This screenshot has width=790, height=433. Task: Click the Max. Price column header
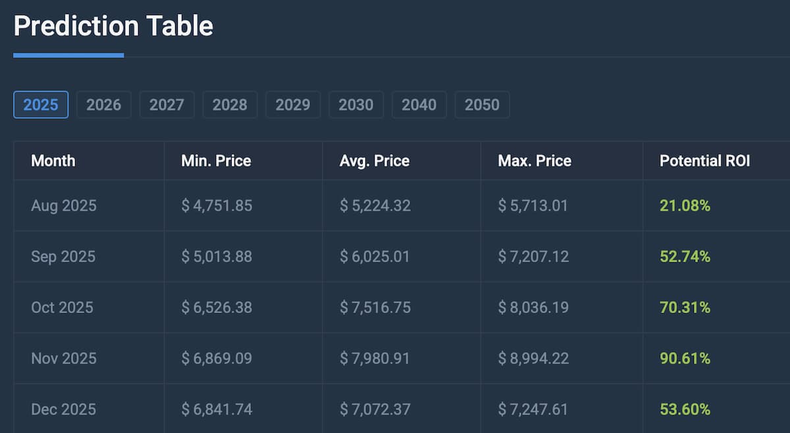pos(533,160)
